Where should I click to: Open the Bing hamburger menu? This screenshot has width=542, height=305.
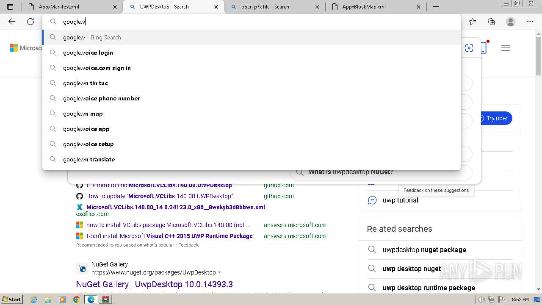506,48
